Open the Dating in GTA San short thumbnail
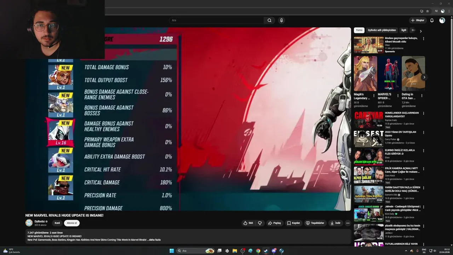Screen dimensions: 453x255 click(x=413, y=73)
